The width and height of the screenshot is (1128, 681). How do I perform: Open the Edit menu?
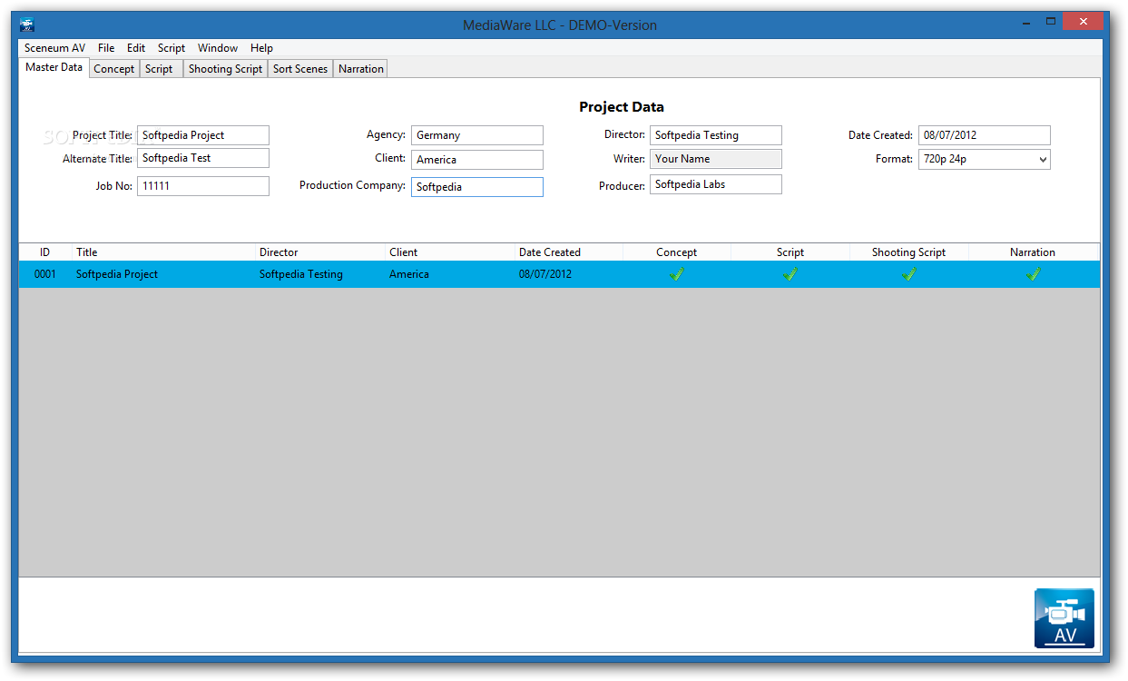click(x=136, y=48)
